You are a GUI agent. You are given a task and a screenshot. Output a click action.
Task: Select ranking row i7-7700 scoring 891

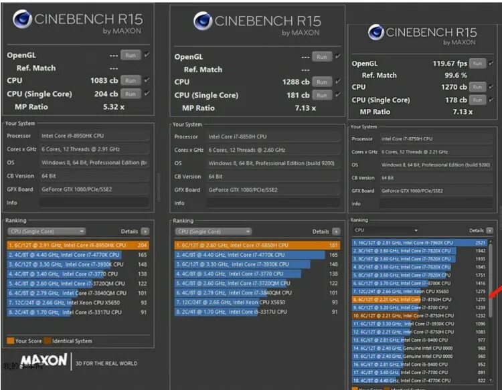tap(420, 373)
